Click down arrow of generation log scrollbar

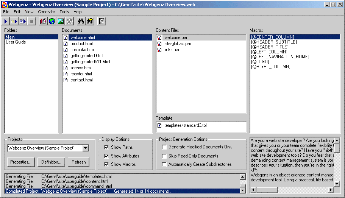[242, 190]
